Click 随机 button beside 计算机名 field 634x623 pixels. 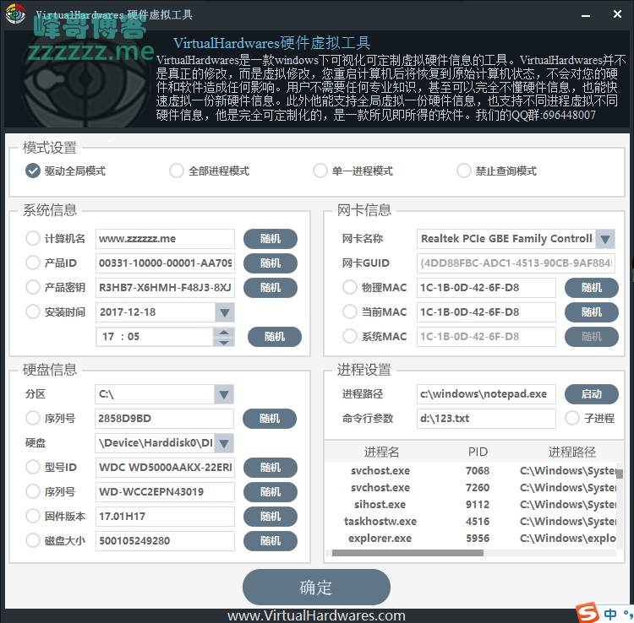pyautogui.click(x=271, y=239)
